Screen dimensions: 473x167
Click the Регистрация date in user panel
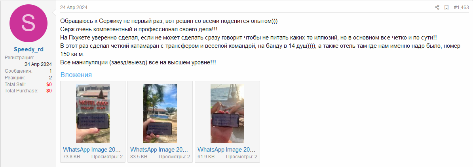pos(38,64)
